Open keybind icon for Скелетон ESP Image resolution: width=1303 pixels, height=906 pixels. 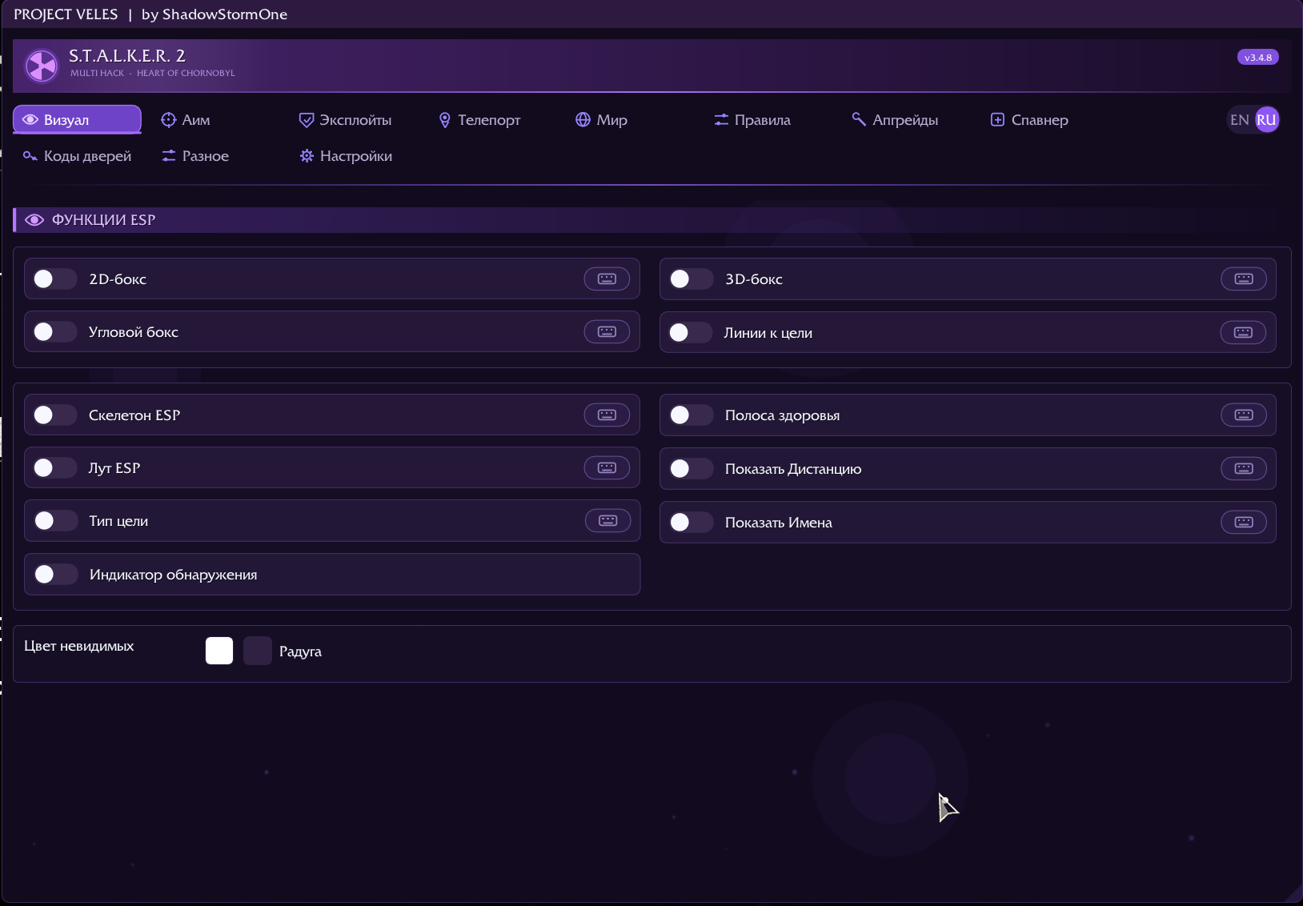click(x=607, y=415)
